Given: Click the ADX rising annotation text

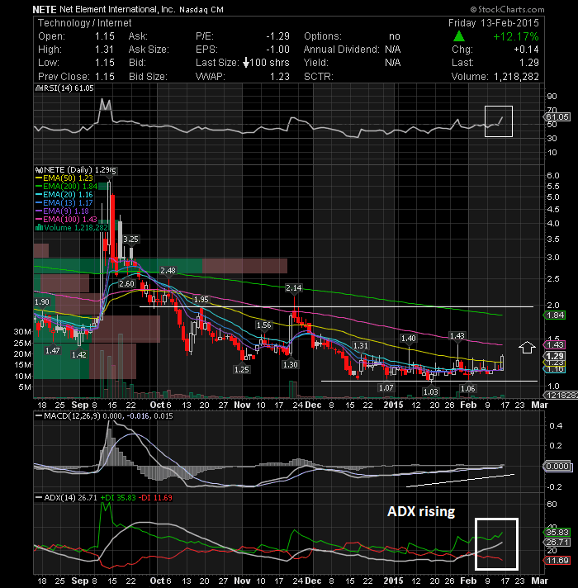Looking at the screenshot, I should [421, 511].
